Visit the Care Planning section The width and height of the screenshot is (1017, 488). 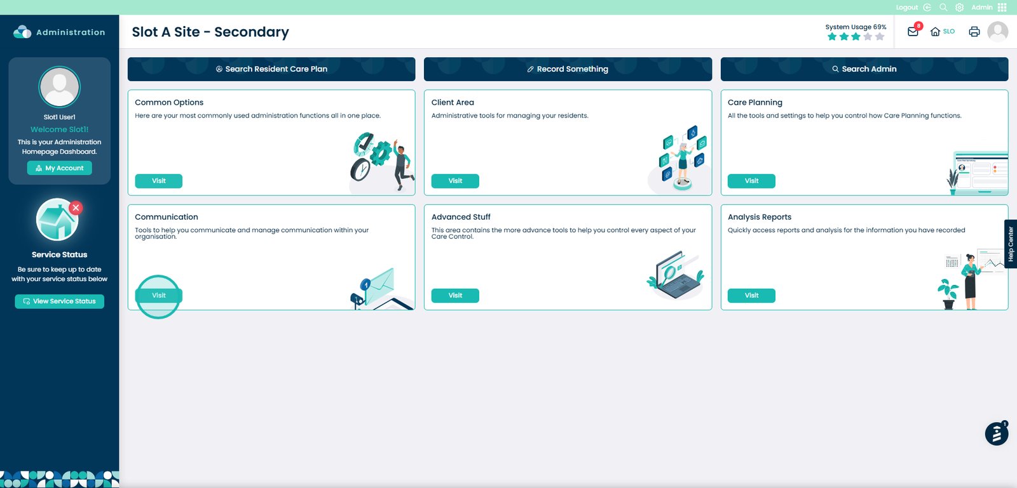[751, 181]
